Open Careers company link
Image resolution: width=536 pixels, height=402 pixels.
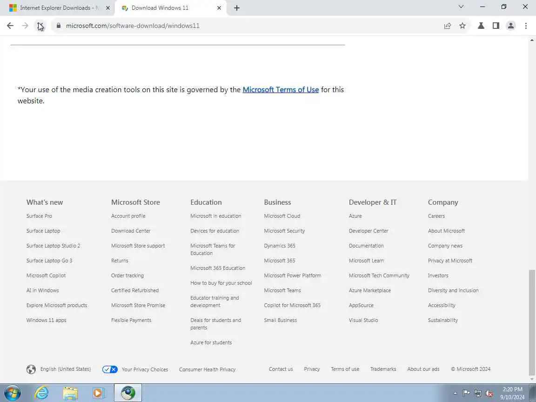(x=436, y=216)
